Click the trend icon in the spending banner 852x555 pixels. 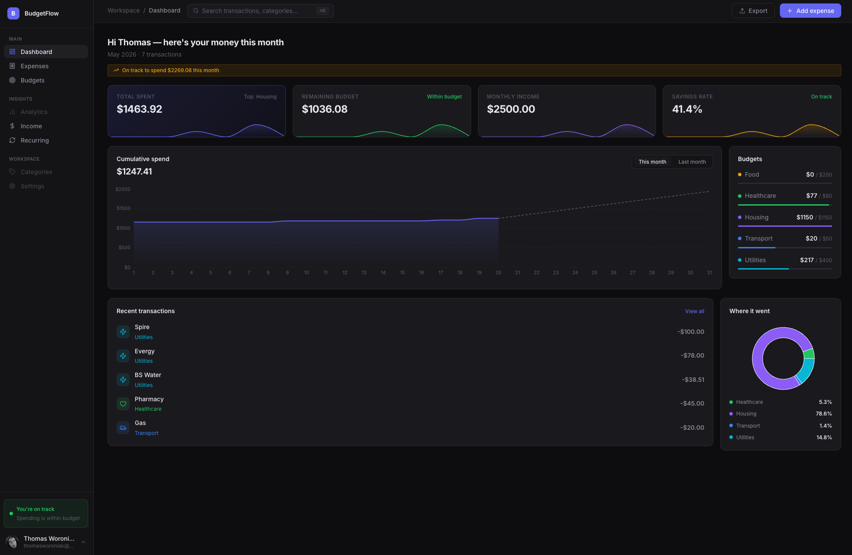coord(116,70)
